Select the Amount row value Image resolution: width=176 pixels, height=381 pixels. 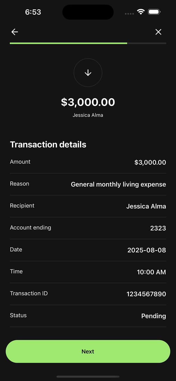150,162
